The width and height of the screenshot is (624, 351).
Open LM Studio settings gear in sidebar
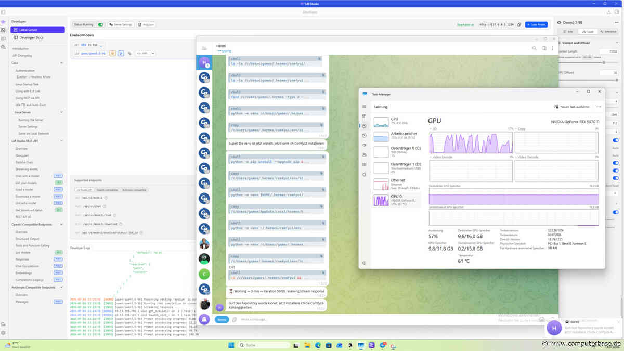3,333
